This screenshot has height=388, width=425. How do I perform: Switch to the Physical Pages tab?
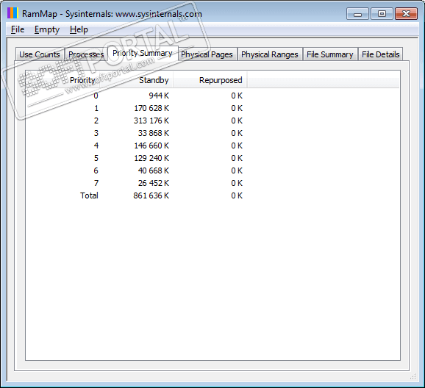click(x=207, y=54)
